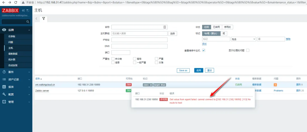Viewport: 307px width, 132px height.
Task: Click the DNS input field
Action: [139, 46]
